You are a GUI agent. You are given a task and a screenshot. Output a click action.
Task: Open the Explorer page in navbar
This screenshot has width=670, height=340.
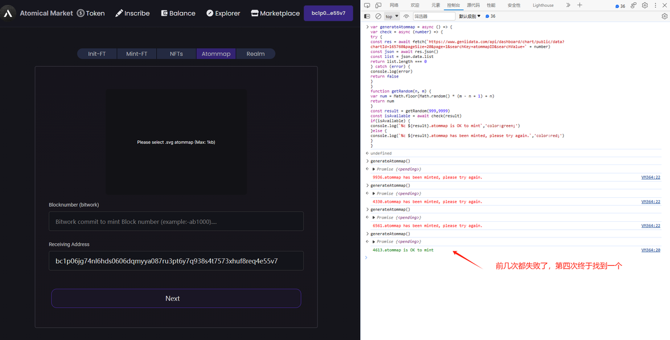[223, 13]
